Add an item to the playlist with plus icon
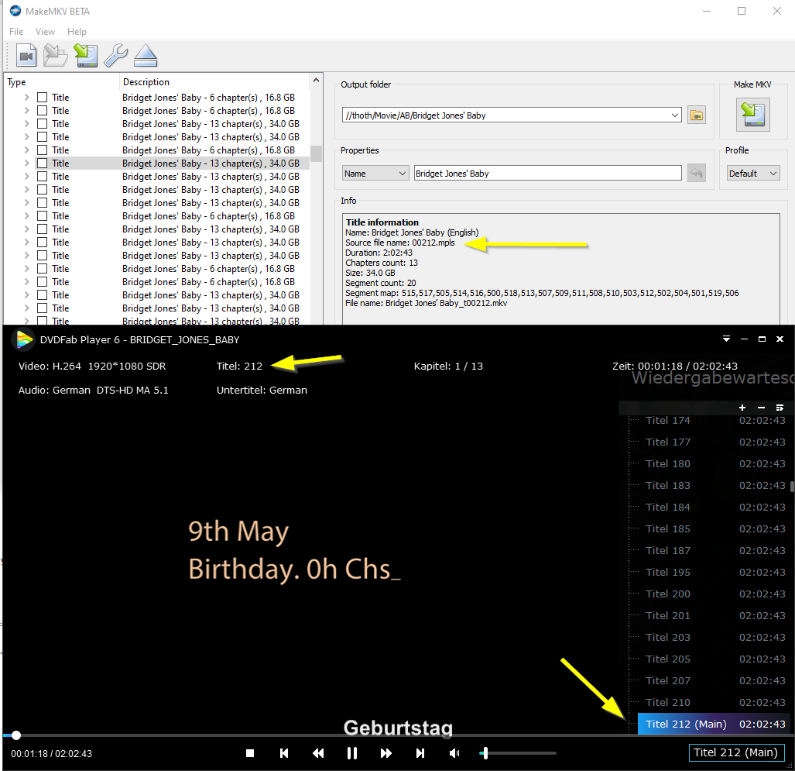 pyautogui.click(x=742, y=408)
